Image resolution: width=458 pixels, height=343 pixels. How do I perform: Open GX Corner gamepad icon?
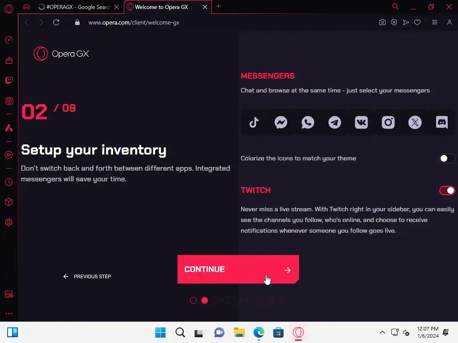click(x=26, y=7)
